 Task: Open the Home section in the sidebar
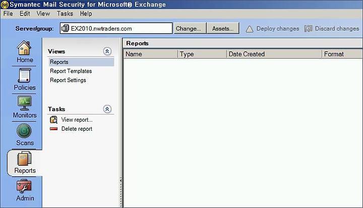[25, 52]
